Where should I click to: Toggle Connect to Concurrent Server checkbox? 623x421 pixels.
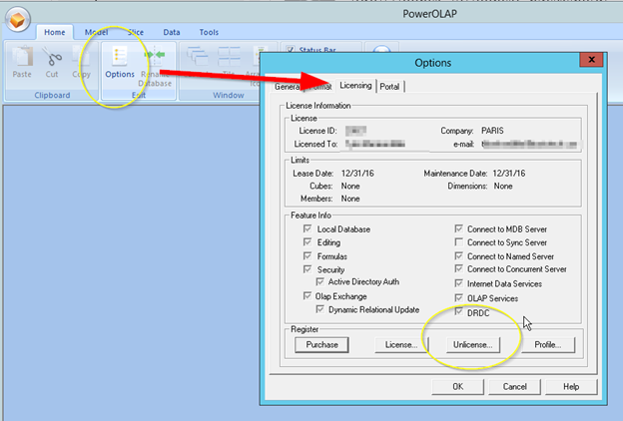(459, 269)
